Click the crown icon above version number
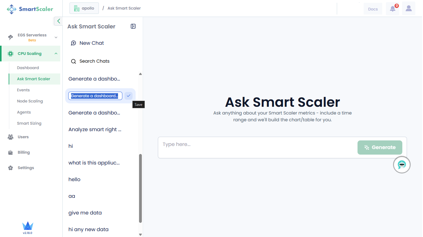423x237 pixels. [x=27, y=226]
